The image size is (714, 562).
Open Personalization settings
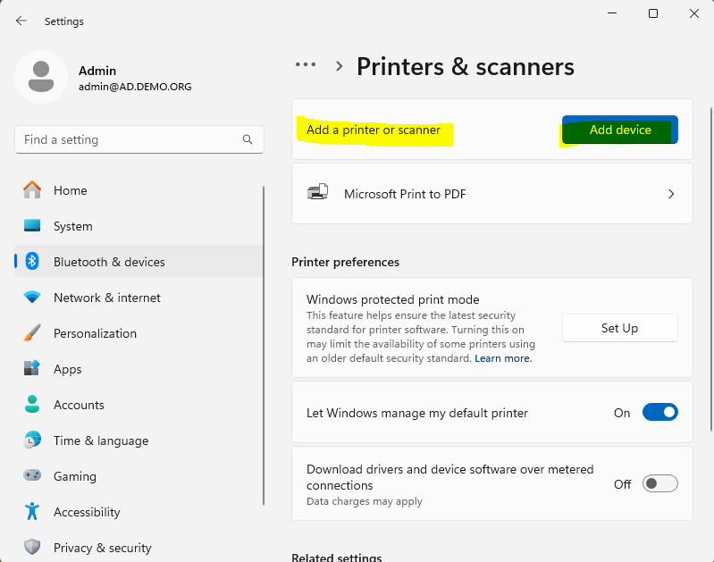click(x=139, y=333)
